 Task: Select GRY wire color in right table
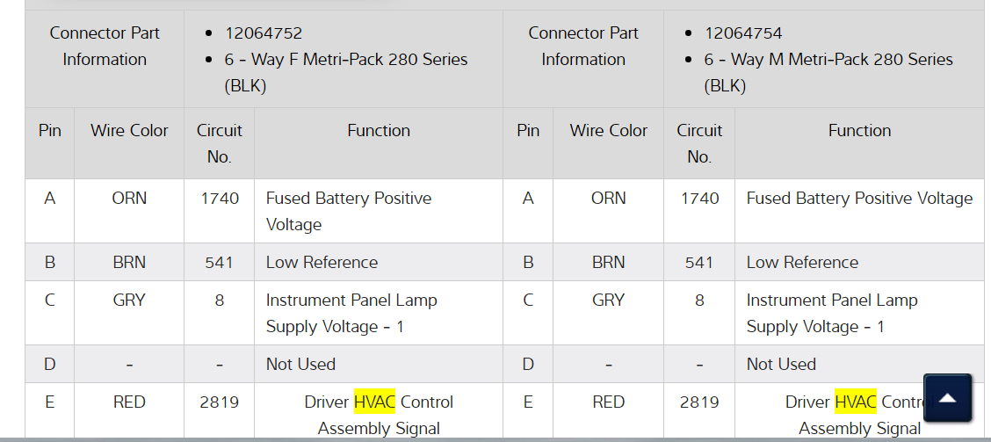pyautogui.click(x=608, y=301)
